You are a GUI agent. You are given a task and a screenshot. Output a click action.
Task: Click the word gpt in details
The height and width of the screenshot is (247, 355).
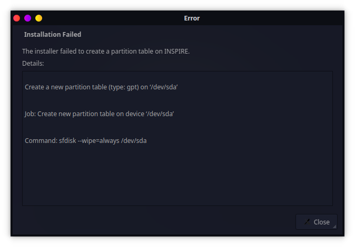(132, 87)
